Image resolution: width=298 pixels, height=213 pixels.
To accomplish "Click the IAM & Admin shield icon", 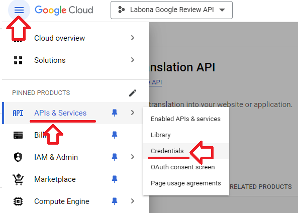I will click(18, 157).
